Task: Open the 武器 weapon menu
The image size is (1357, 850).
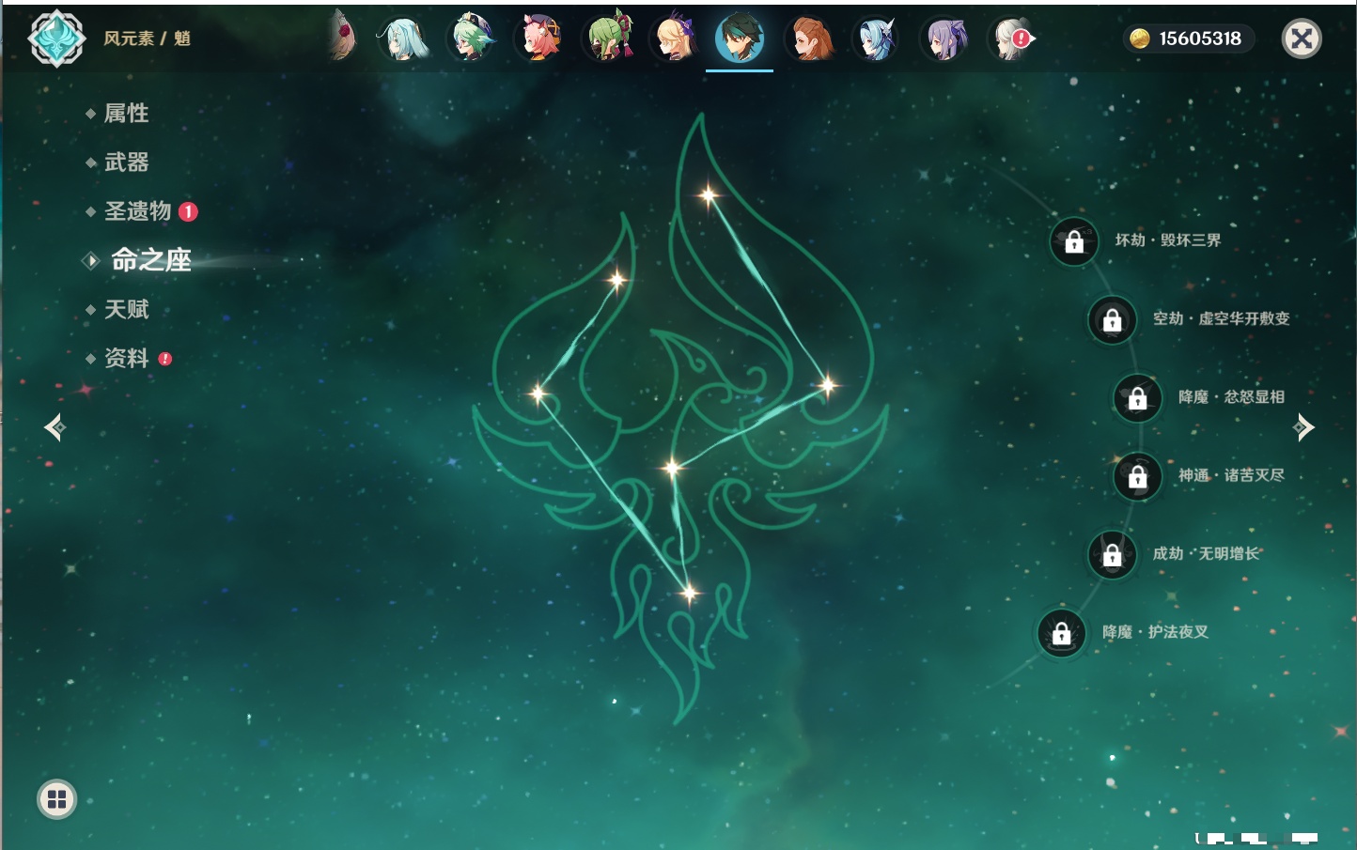Action: (126, 162)
